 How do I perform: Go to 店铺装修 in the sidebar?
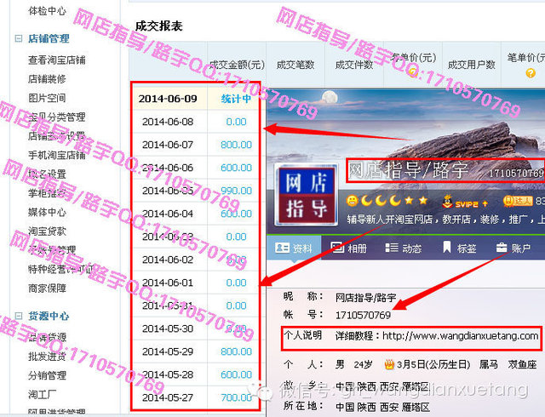click(47, 79)
